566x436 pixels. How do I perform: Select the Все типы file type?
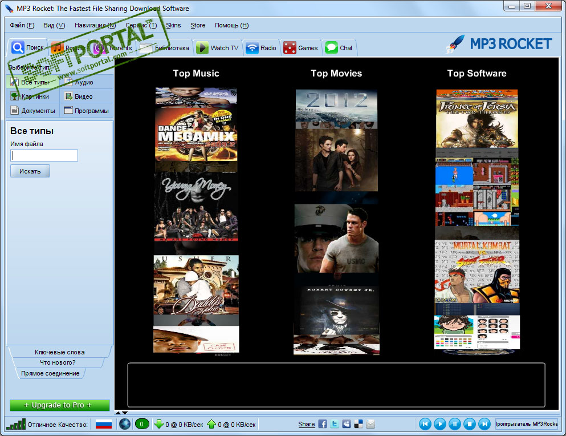pos(32,82)
